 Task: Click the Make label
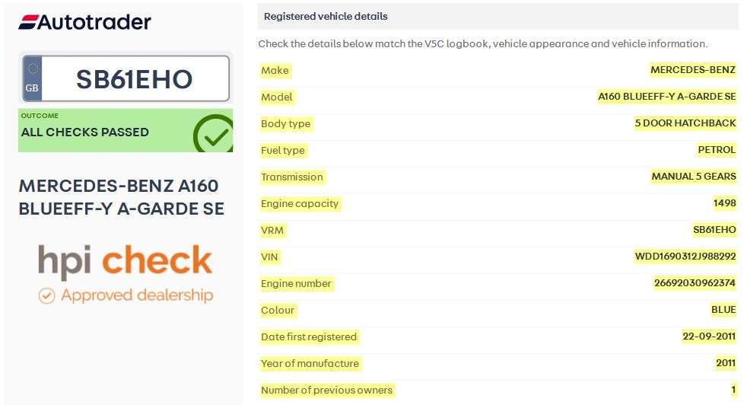[x=275, y=70]
